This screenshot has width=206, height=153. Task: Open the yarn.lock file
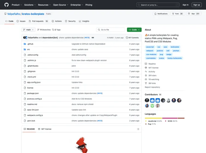(31, 121)
